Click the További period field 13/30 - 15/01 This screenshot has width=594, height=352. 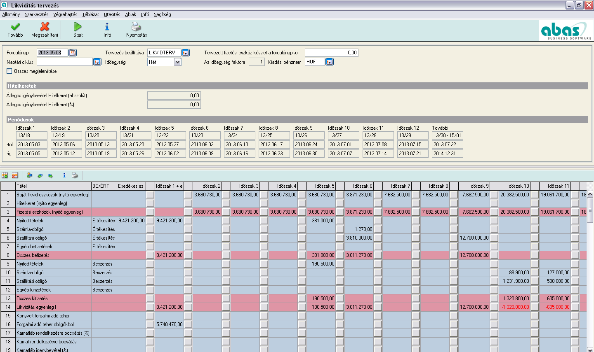coord(448,135)
